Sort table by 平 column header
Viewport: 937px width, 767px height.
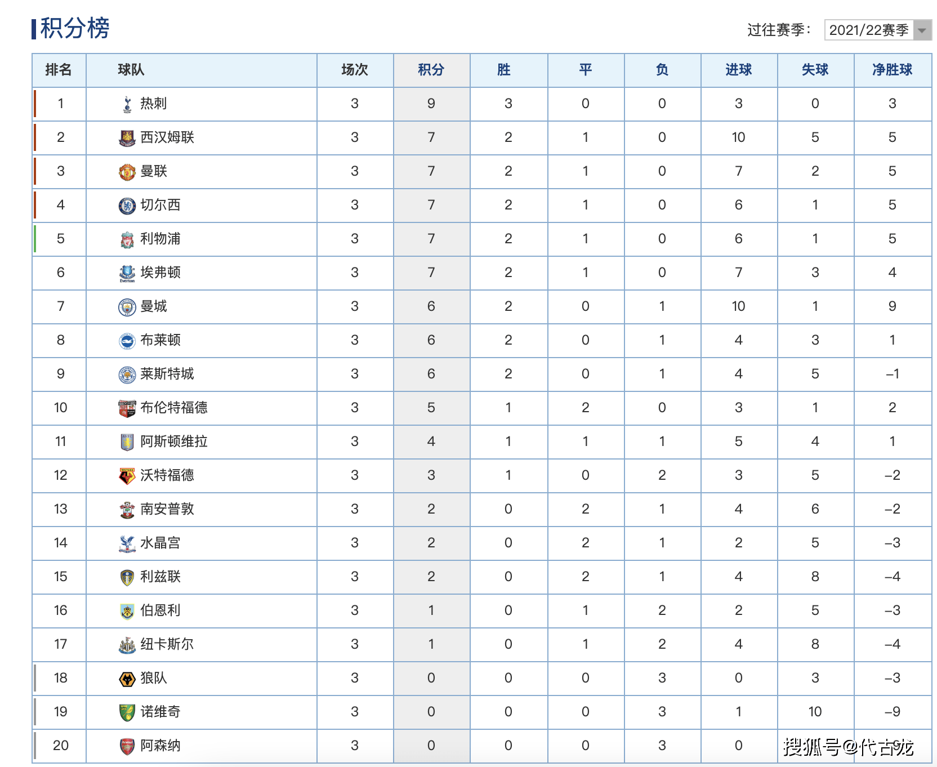pos(586,70)
